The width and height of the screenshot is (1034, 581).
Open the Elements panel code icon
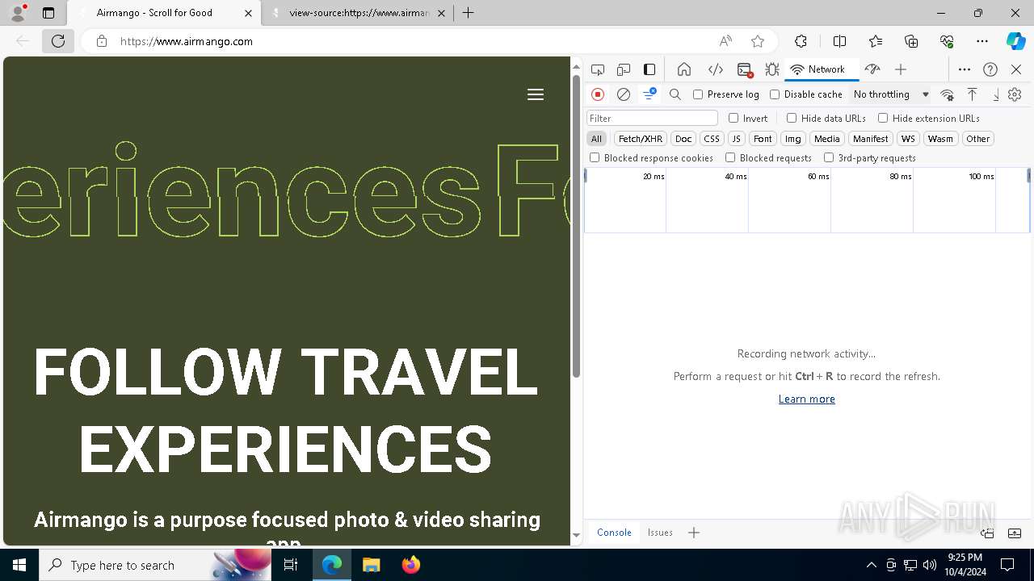point(715,69)
